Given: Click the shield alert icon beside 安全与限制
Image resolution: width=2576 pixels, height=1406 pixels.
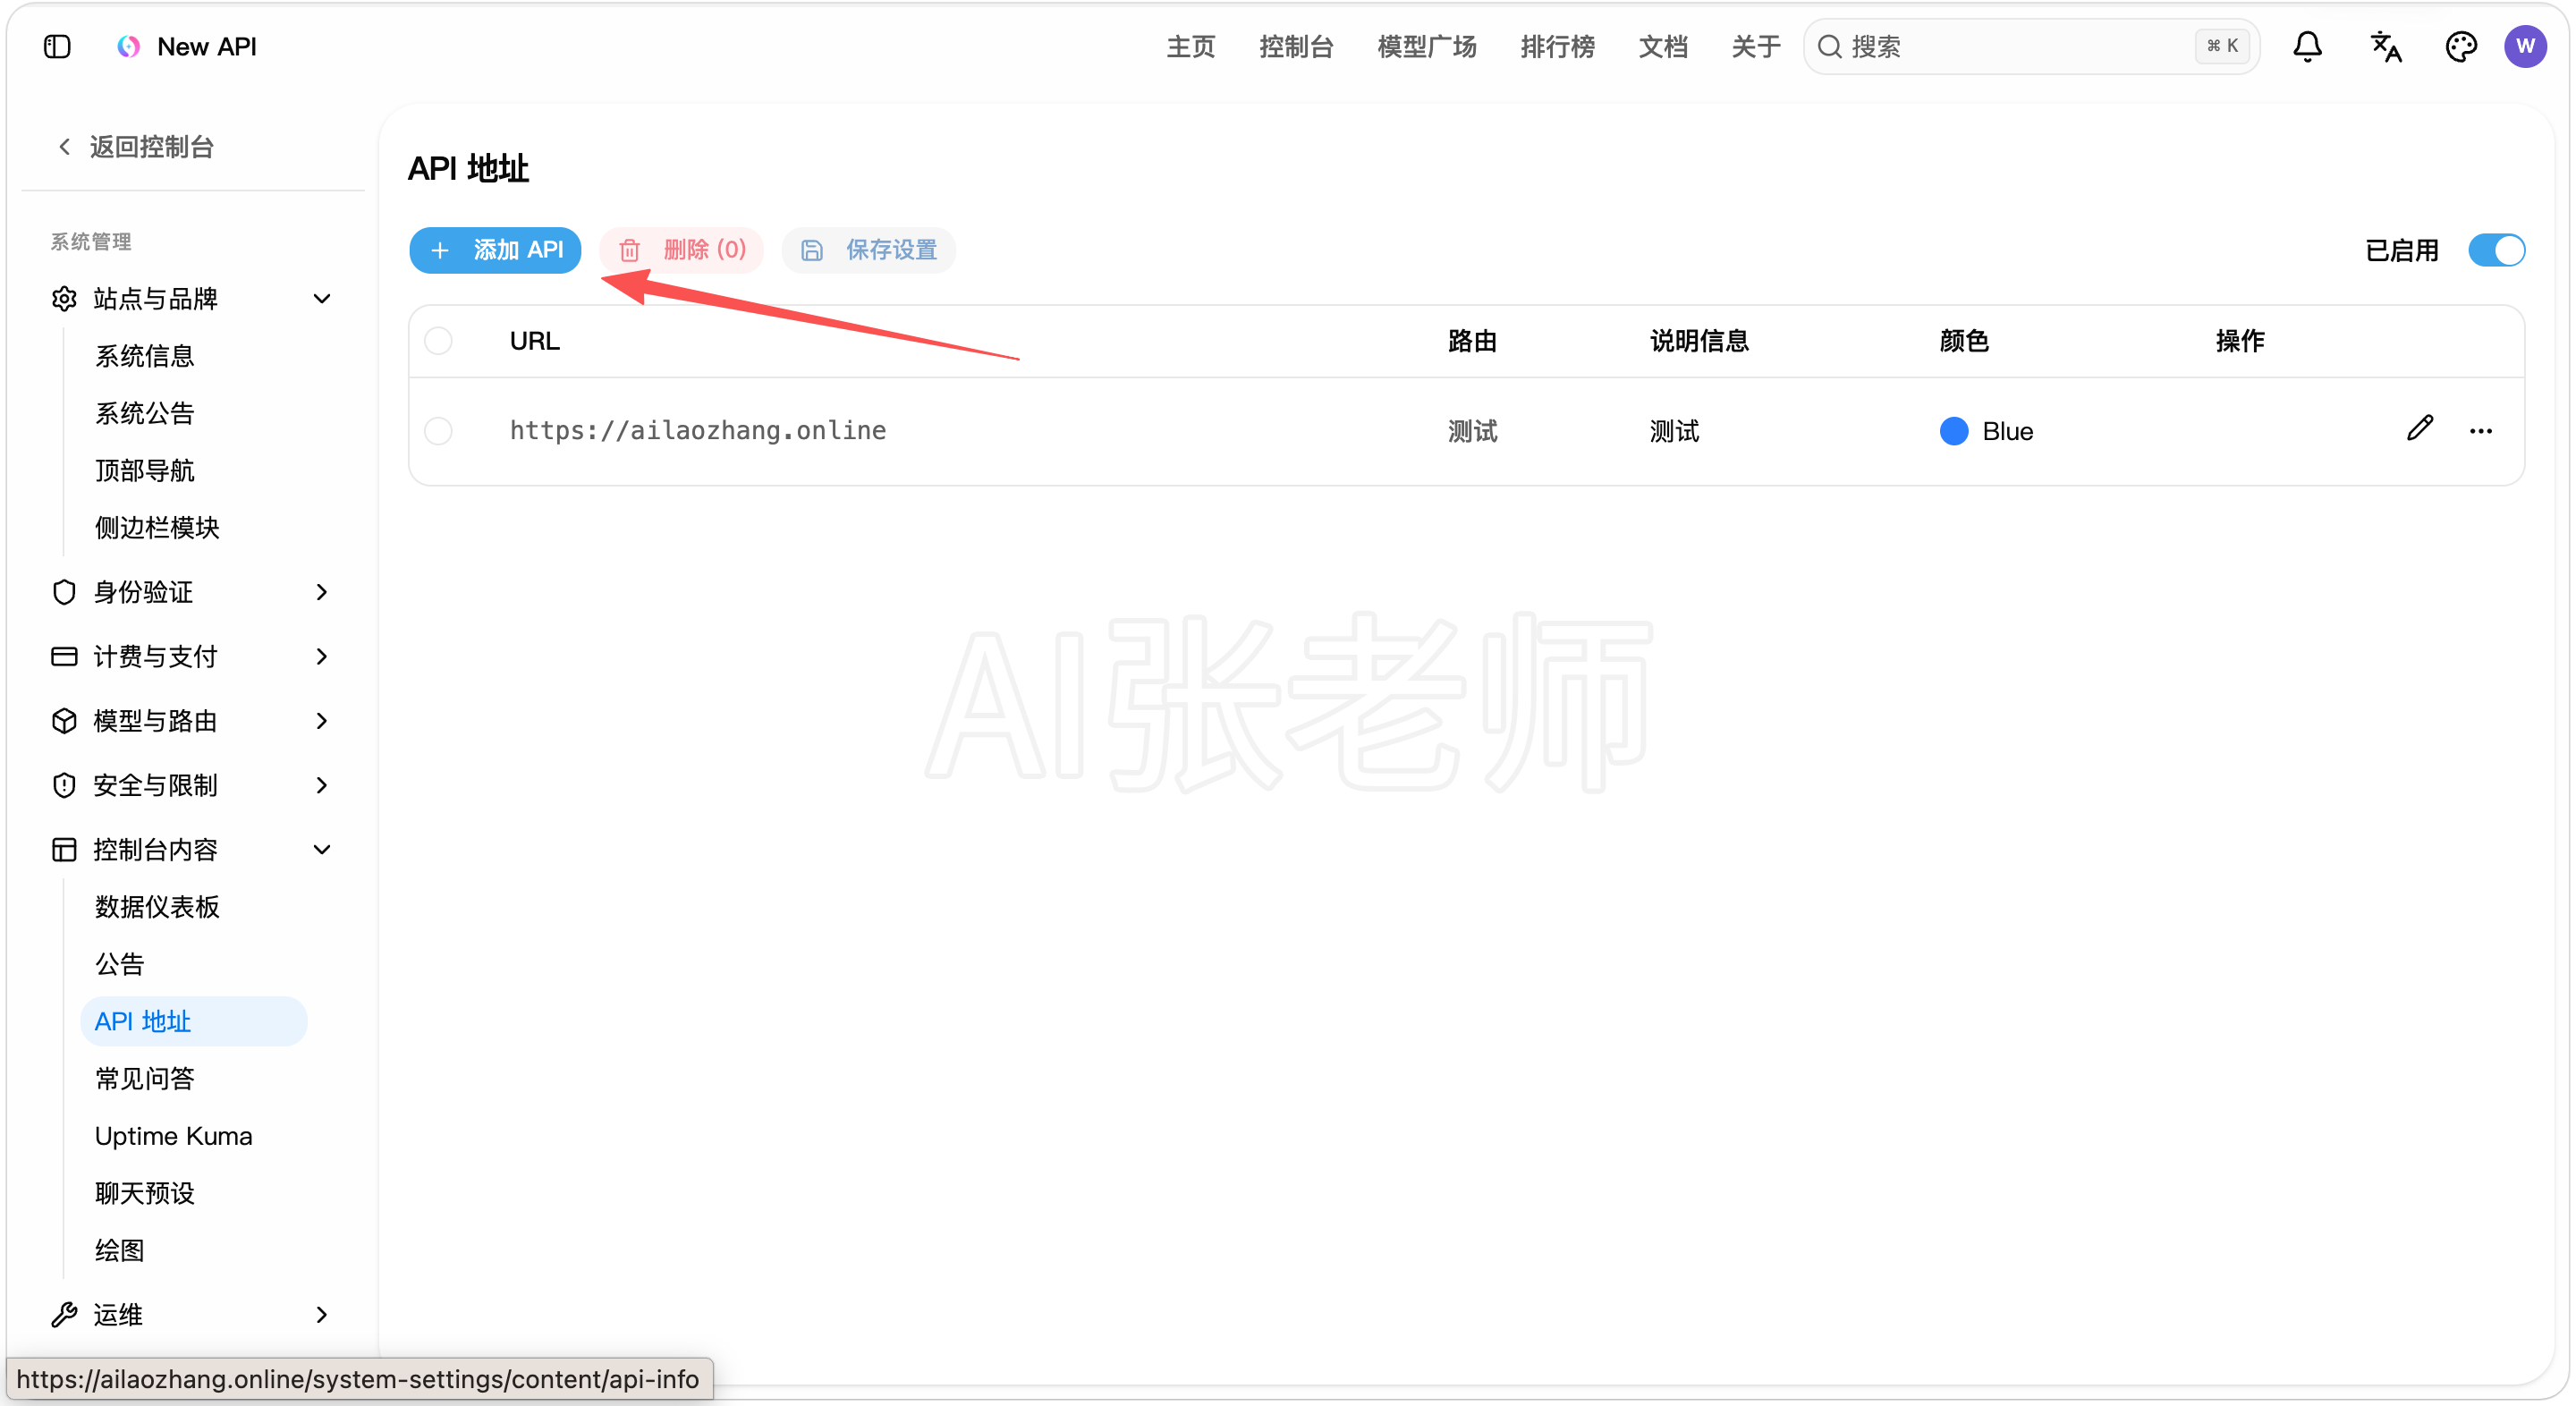Looking at the screenshot, I should (x=64, y=785).
